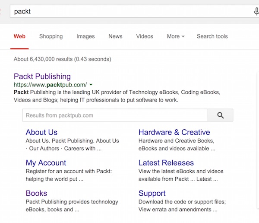Click the About 6,430,000 results text
This screenshot has width=259, height=223.
63,59
